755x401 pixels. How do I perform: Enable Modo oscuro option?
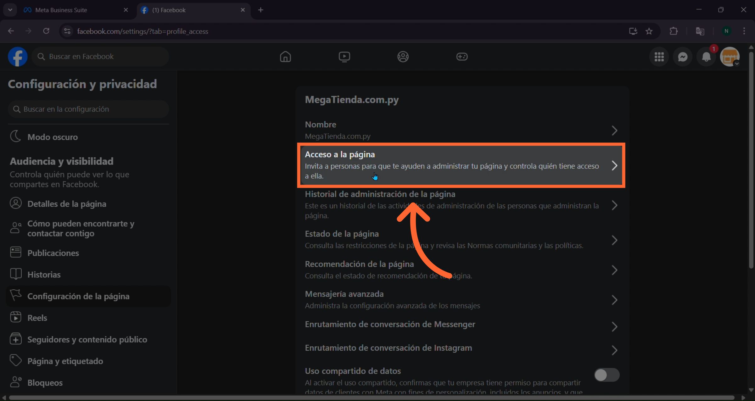pyautogui.click(x=52, y=137)
